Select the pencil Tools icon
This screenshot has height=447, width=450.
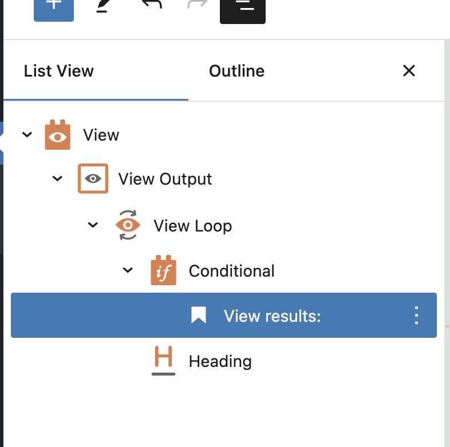coord(102,6)
